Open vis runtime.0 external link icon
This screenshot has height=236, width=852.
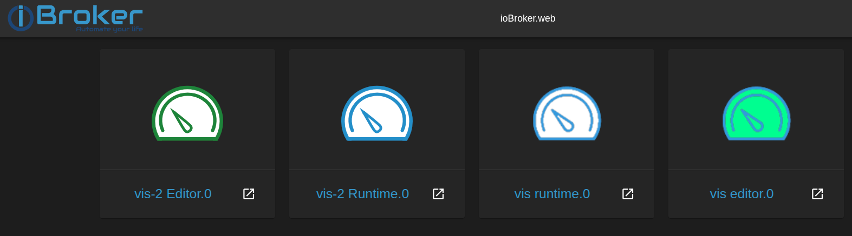coord(628,194)
